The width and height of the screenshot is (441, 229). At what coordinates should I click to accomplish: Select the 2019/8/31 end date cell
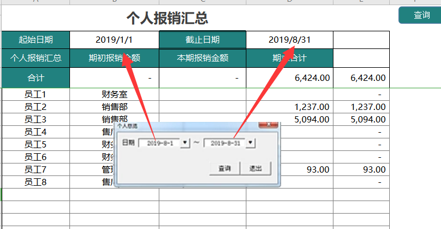(x=290, y=40)
